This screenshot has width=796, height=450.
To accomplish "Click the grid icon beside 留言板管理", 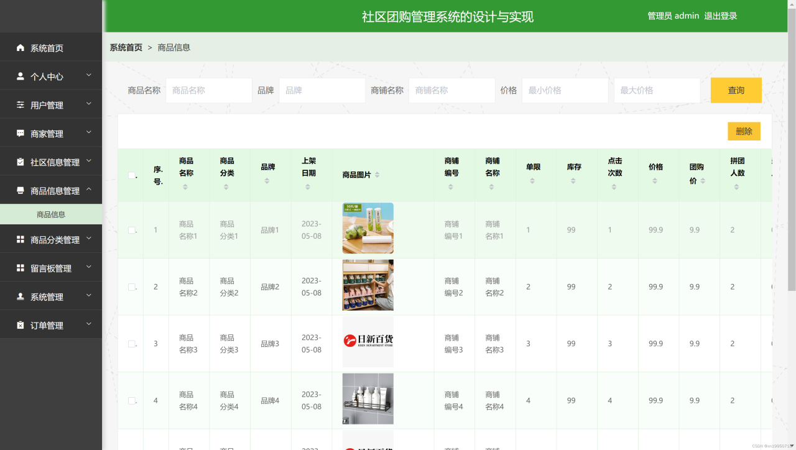I will (21, 268).
